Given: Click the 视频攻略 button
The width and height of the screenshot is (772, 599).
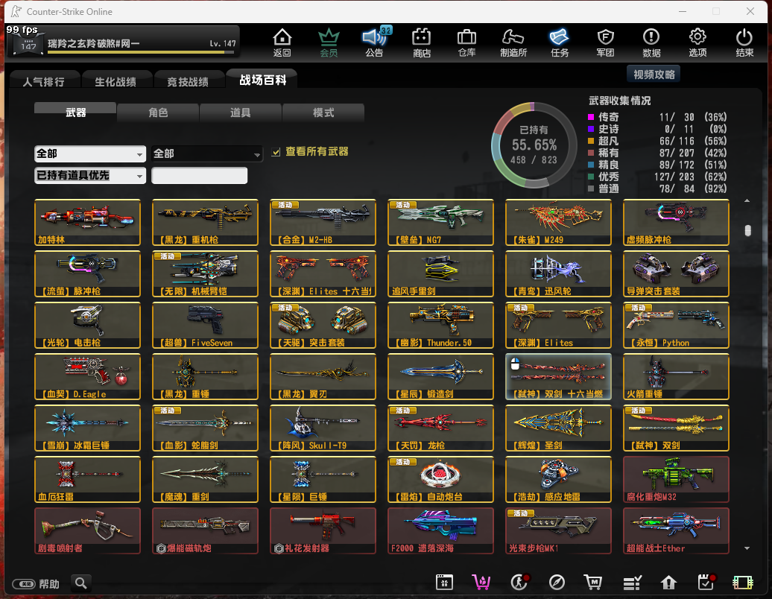Looking at the screenshot, I should coord(654,75).
